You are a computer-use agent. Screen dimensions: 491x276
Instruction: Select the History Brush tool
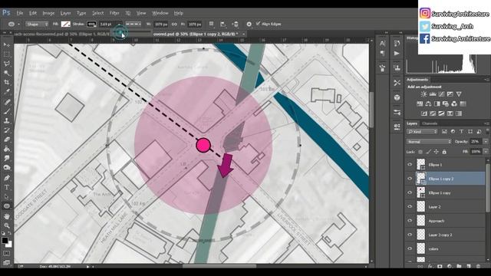(7, 130)
